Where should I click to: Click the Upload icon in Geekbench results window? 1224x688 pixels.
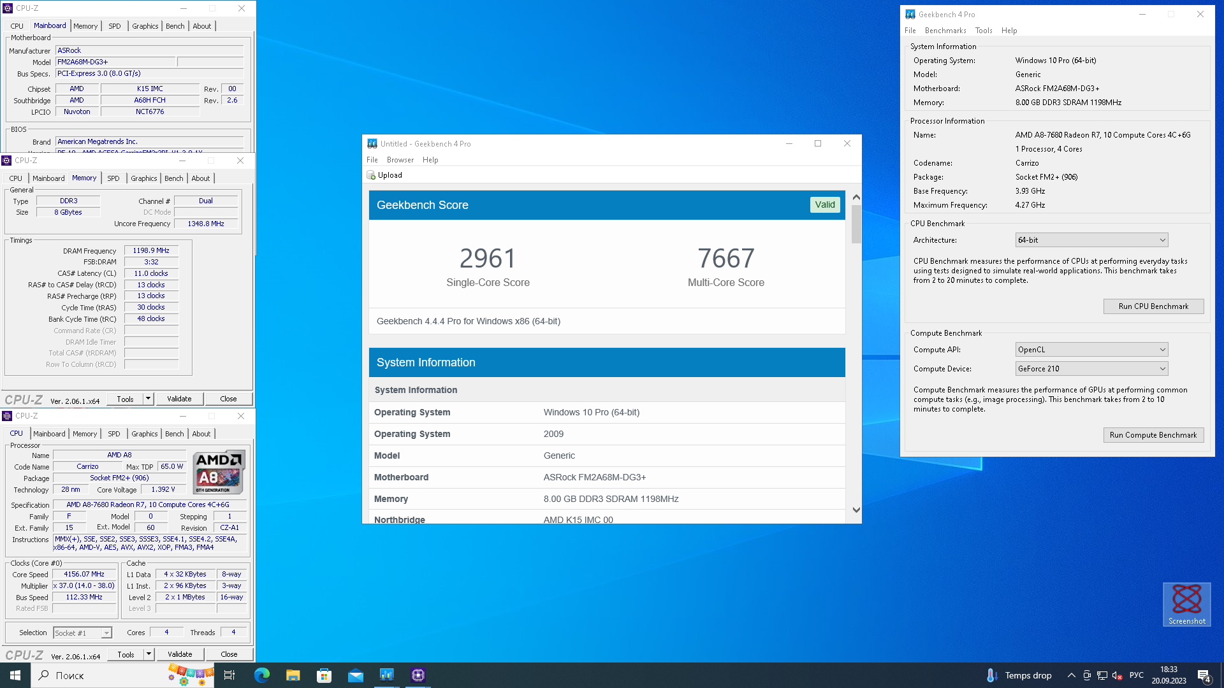click(x=371, y=175)
